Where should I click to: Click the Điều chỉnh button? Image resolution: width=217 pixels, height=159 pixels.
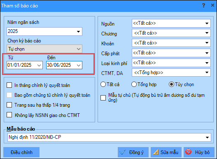tap(21, 152)
